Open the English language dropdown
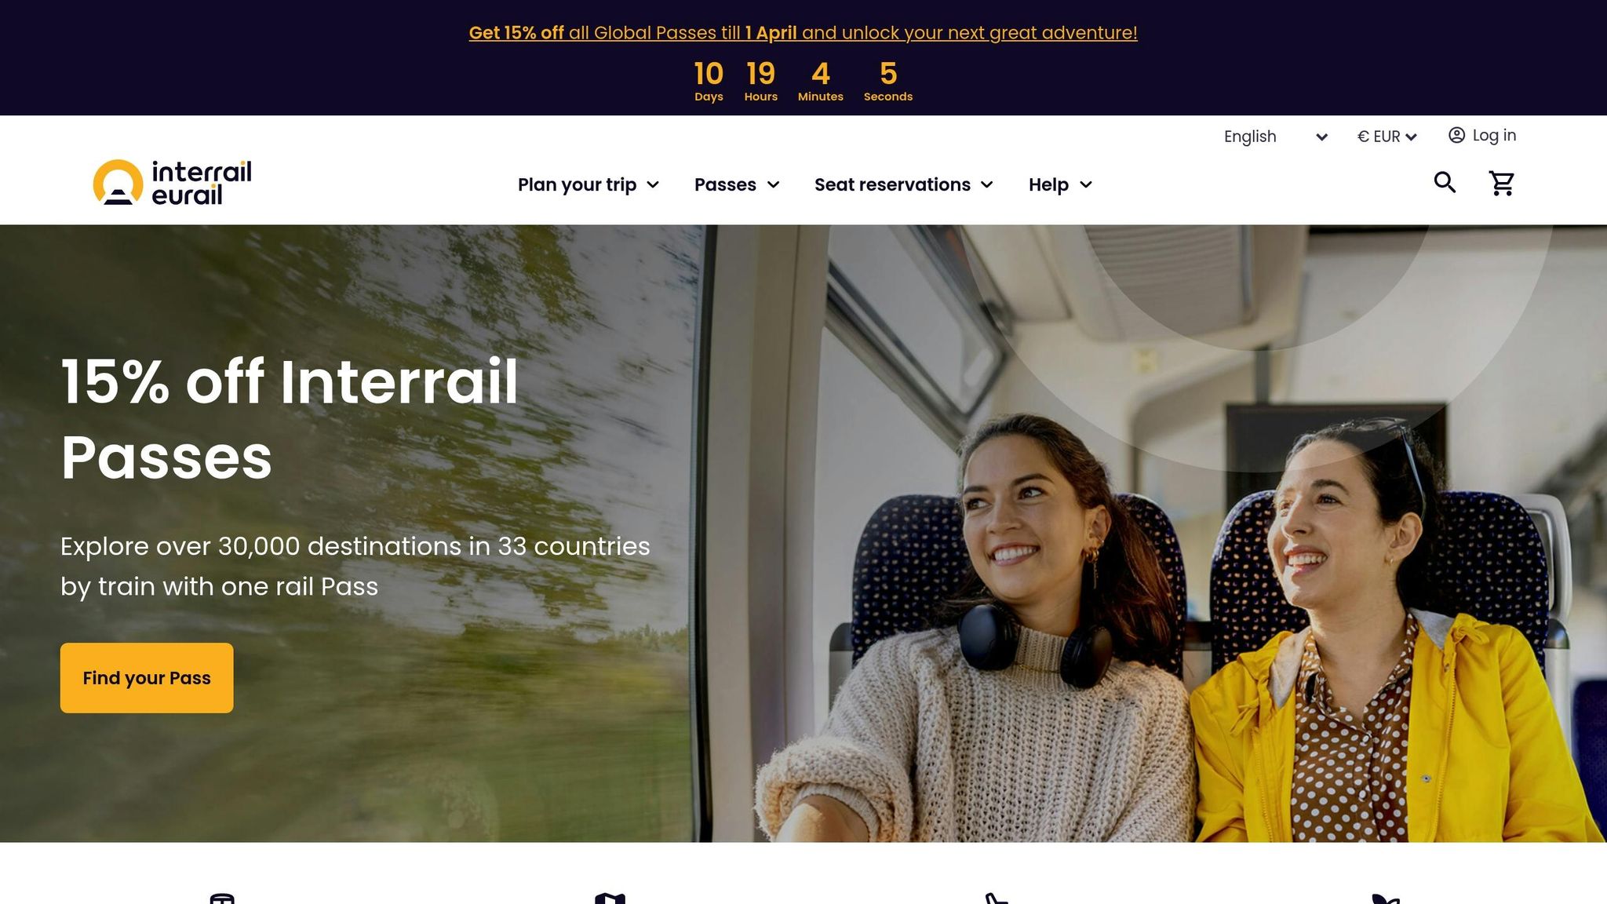Screen dimensions: 1607x904 [1275, 137]
